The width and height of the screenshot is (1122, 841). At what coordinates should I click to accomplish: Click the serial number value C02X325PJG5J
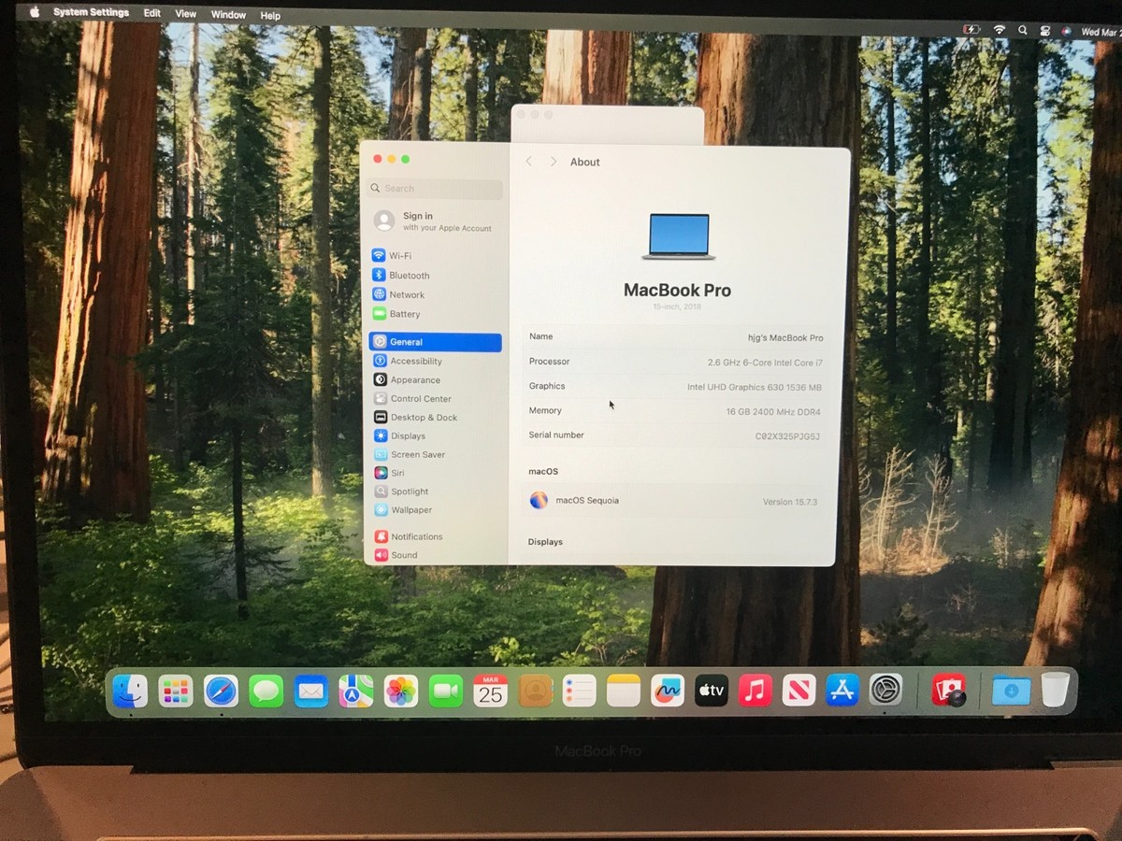pyautogui.click(x=787, y=436)
